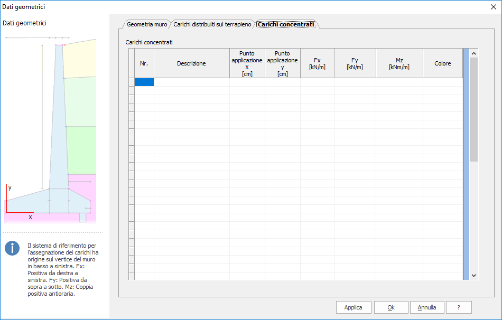Viewport: 502px width, 320px height.
Task: Cancel the dialog with Annulla
Action: (427, 307)
